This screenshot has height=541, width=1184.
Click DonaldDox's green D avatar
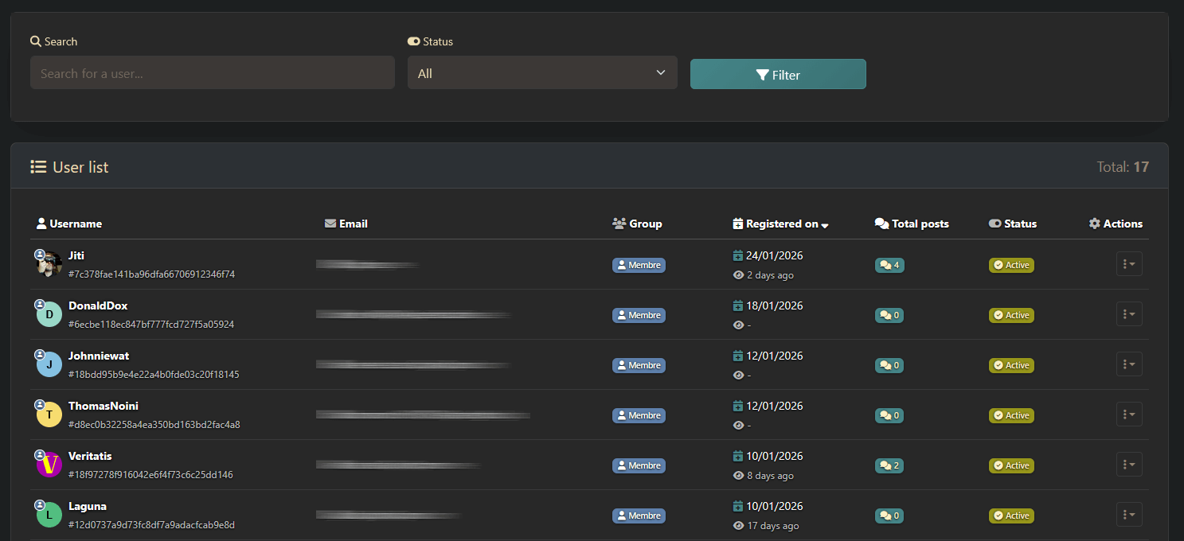(49, 315)
